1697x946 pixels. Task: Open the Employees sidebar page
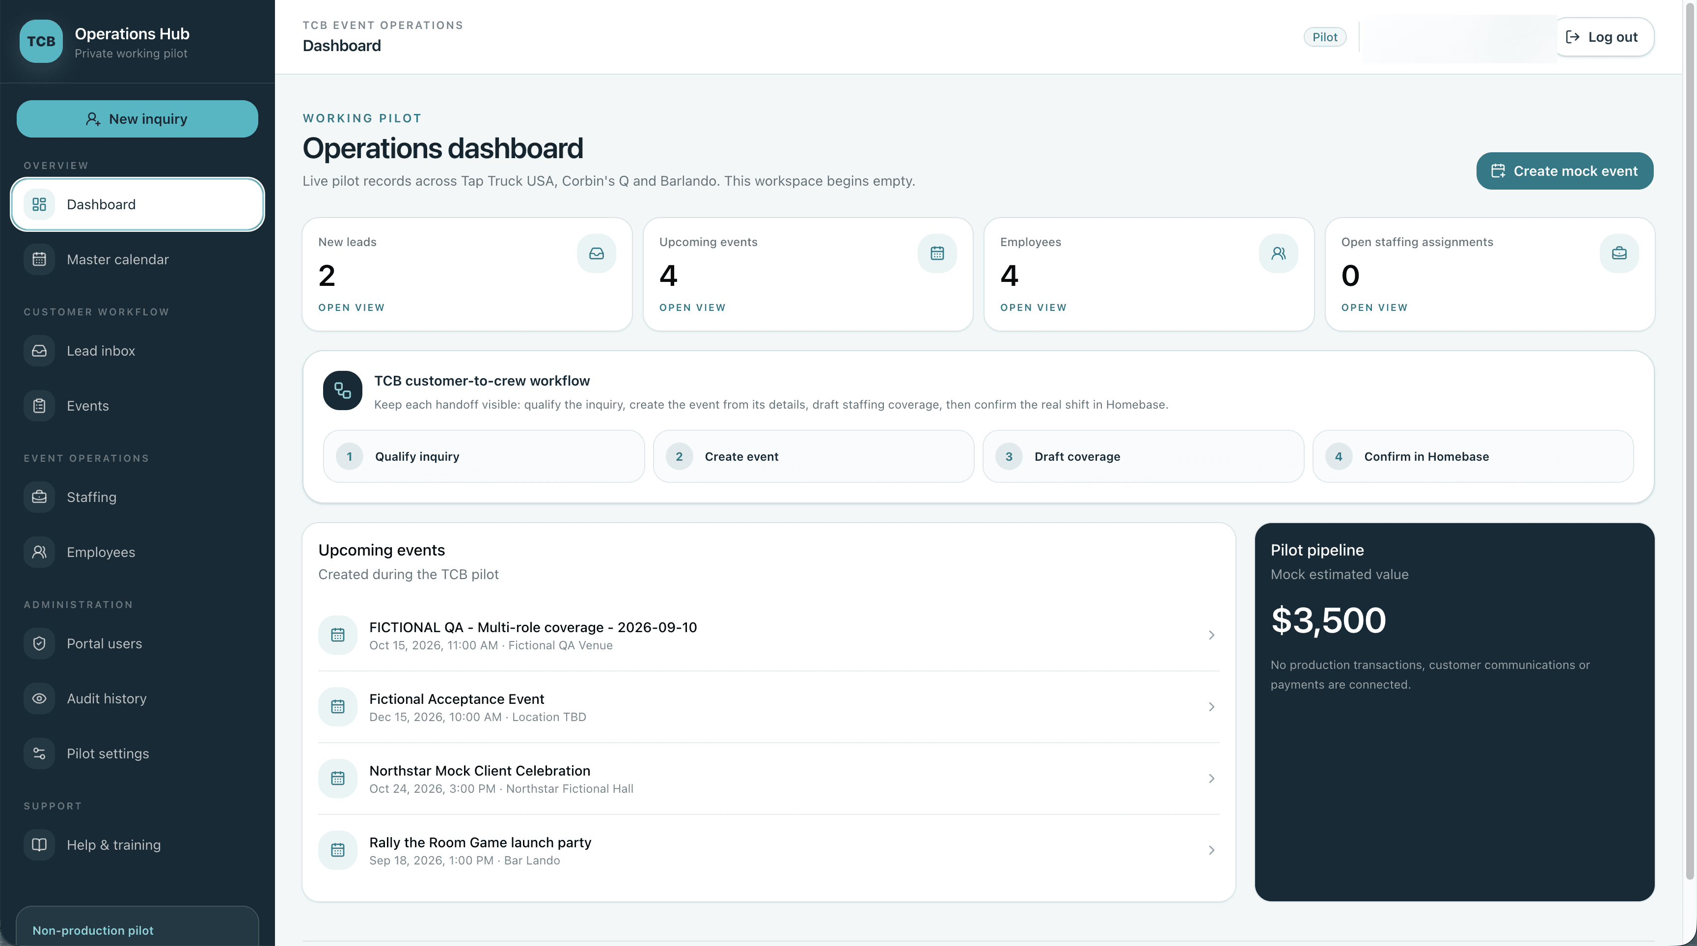(137, 552)
